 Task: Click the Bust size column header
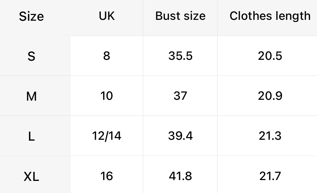click(x=180, y=16)
